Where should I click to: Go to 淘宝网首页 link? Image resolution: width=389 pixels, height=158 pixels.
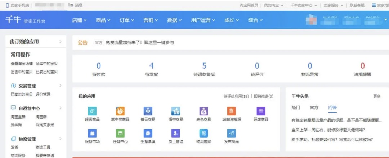[249, 5]
